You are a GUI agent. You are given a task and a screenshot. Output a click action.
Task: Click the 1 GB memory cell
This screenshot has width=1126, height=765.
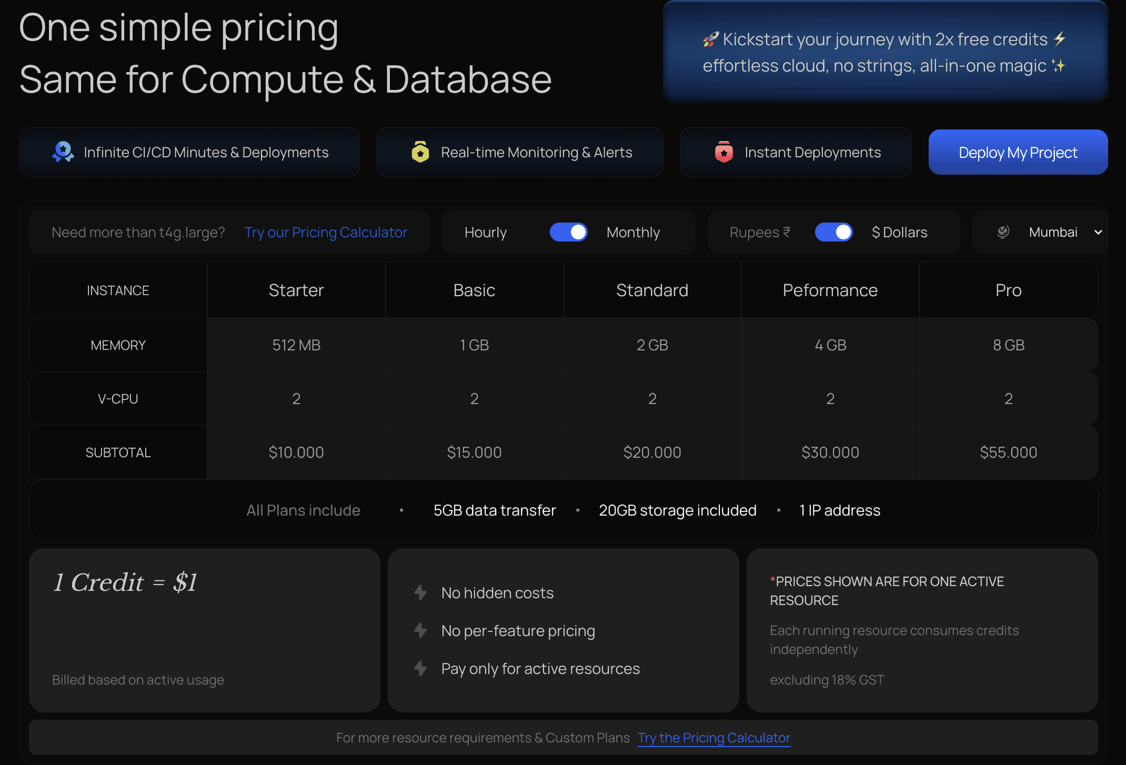474,345
